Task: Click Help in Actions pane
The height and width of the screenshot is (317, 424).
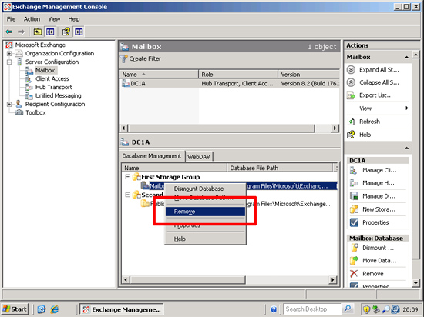Action: point(365,135)
